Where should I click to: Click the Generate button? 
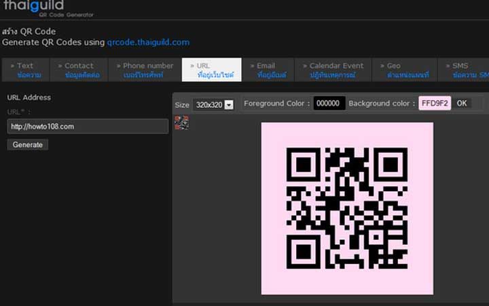coord(28,145)
